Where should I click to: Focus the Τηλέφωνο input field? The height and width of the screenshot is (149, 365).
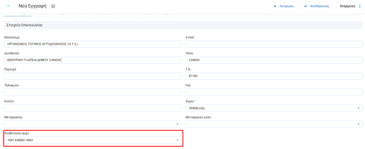(92, 92)
